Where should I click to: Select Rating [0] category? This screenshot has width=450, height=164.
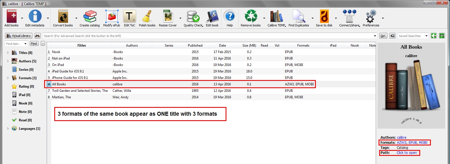tap(26, 86)
